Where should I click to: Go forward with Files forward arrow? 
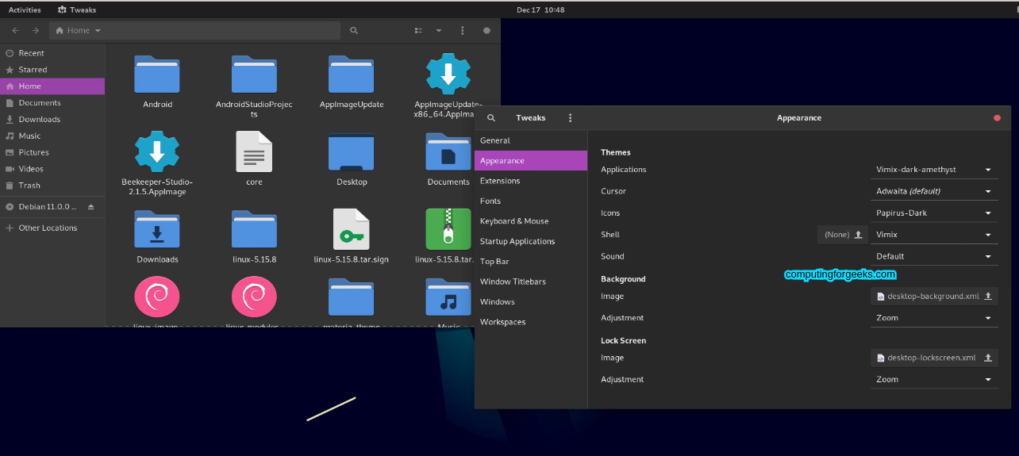point(36,30)
